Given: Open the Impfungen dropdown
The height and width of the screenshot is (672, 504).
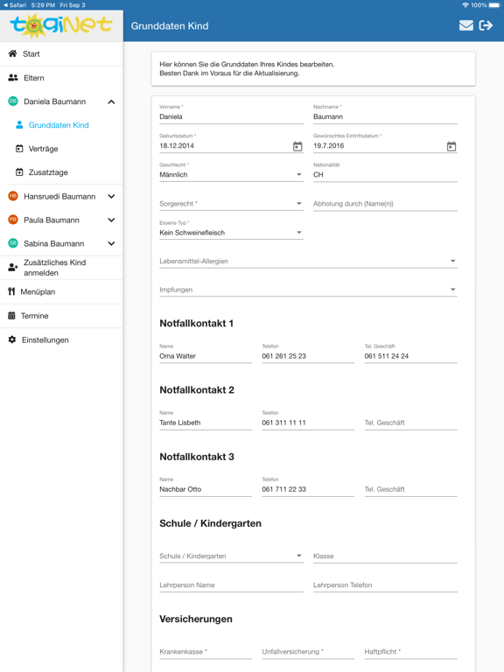Looking at the screenshot, I should pyautogui.click(x=308, y=290).
